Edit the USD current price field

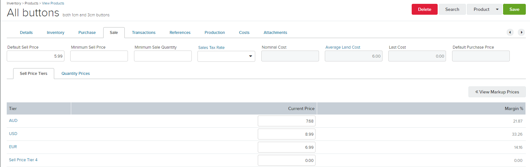[287, 134]
